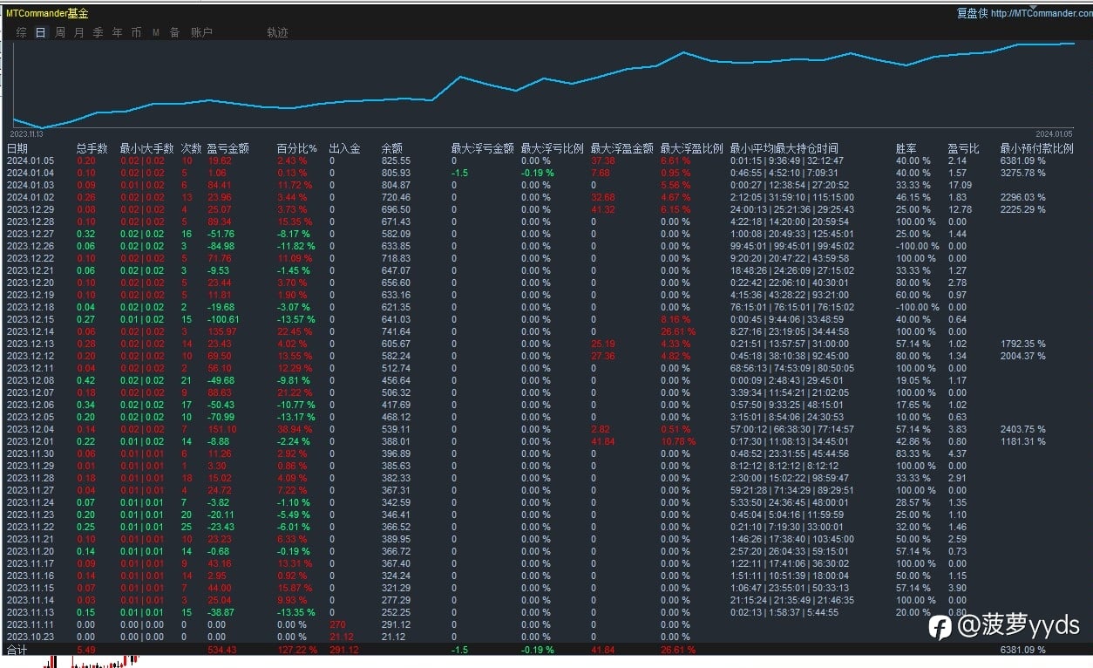Click the 最大浮亏金额 column header
This screenshot has height=668, width=1093.
tap(482, 148)
